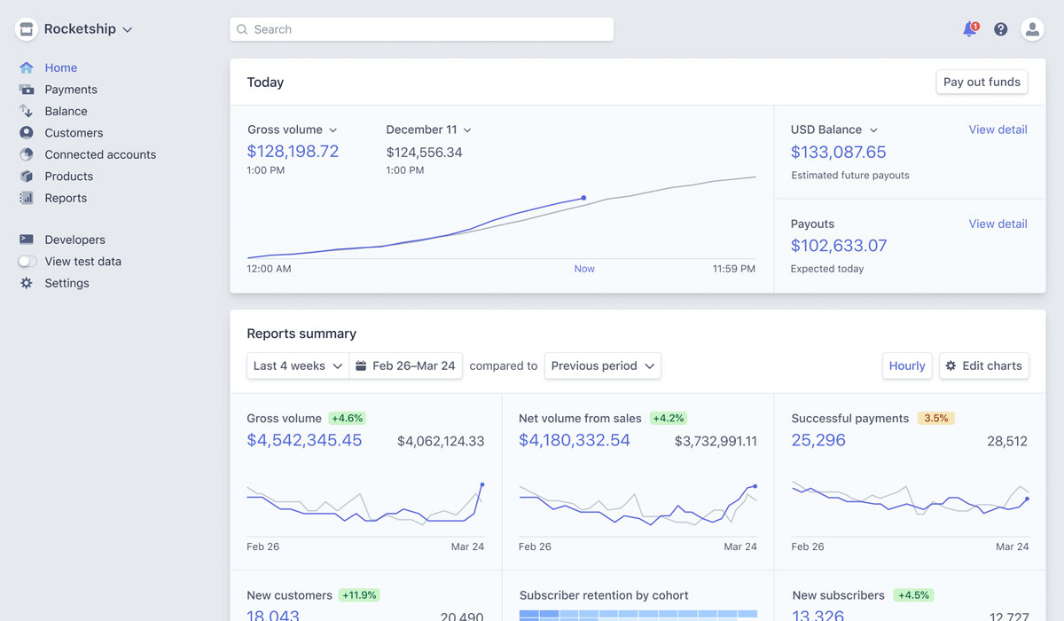This screenshot has height=621, width=1064.
Task: Click the Hourly button
Action: pyautogui.click(x=907, y=366)
